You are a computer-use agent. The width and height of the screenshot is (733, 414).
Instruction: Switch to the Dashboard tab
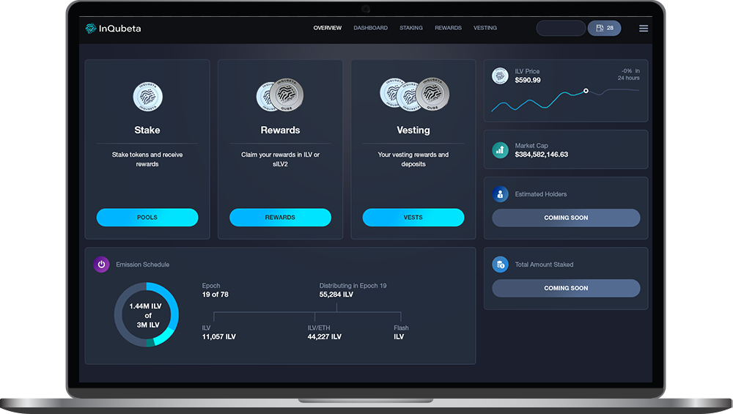click(x=370, y=28)
